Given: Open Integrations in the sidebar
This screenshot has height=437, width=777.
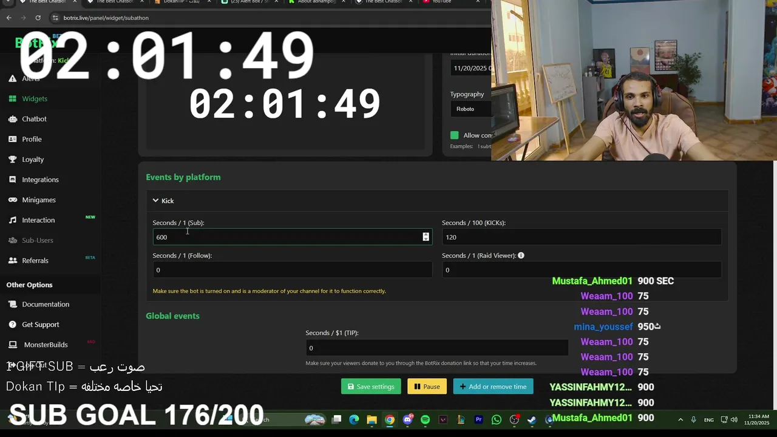Looking at the screenshot, I should click(x=40, y=180).
